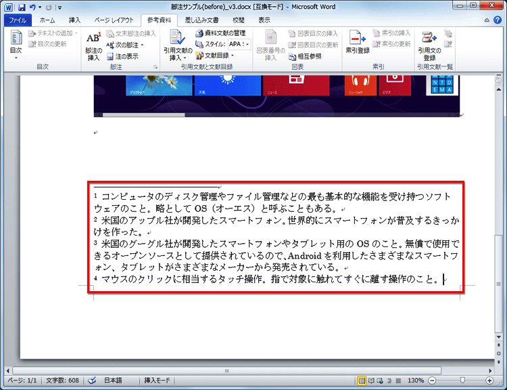The image size is (507, 390).
Task: Switch to the ホーム tab
Action: [x=47, y=20]
